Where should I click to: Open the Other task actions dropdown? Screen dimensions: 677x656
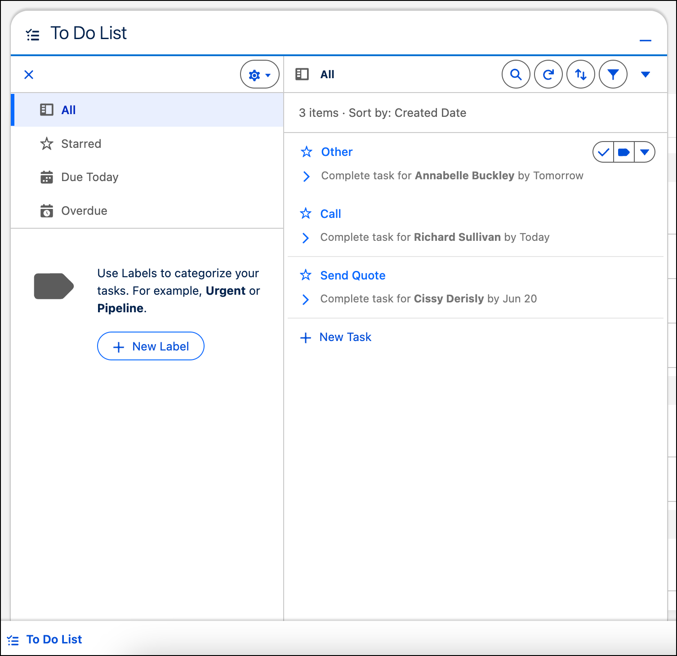645,152
